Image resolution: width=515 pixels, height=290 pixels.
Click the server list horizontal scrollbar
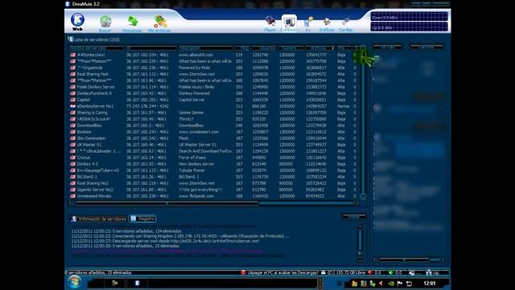[213, 203]
